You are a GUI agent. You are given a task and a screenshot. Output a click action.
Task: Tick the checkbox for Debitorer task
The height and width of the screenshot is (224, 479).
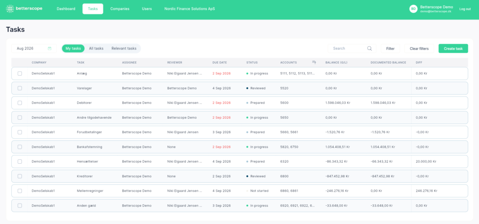(x=20, y=103)
